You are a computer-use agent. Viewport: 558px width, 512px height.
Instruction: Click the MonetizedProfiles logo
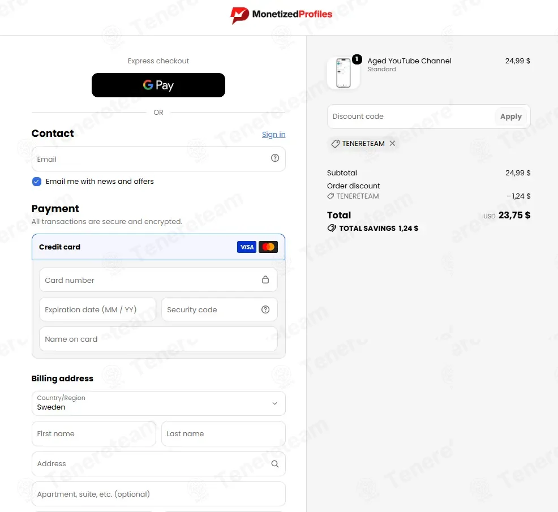tap(281, 15)
